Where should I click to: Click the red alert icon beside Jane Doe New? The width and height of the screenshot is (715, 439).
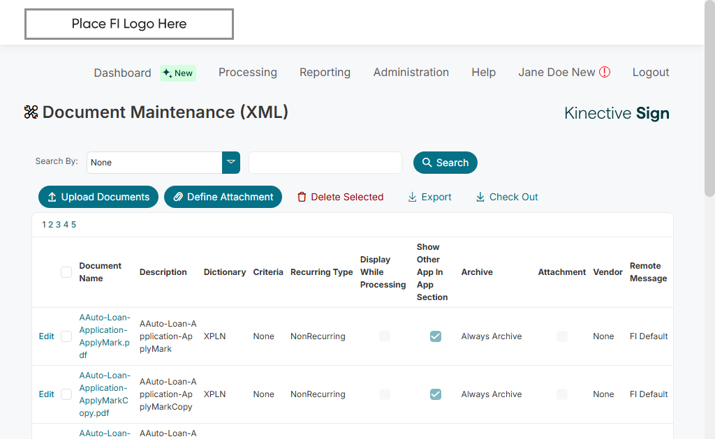[x=605, y=73]
